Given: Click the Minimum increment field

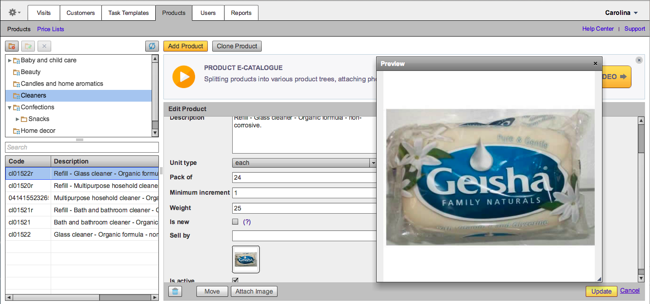Looking at the screenshot, I should click(x=304, y=192).
